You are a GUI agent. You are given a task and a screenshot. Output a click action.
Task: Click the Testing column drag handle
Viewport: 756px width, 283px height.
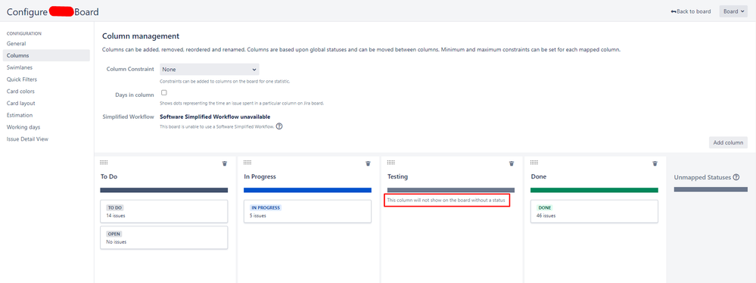coord(391,163)
